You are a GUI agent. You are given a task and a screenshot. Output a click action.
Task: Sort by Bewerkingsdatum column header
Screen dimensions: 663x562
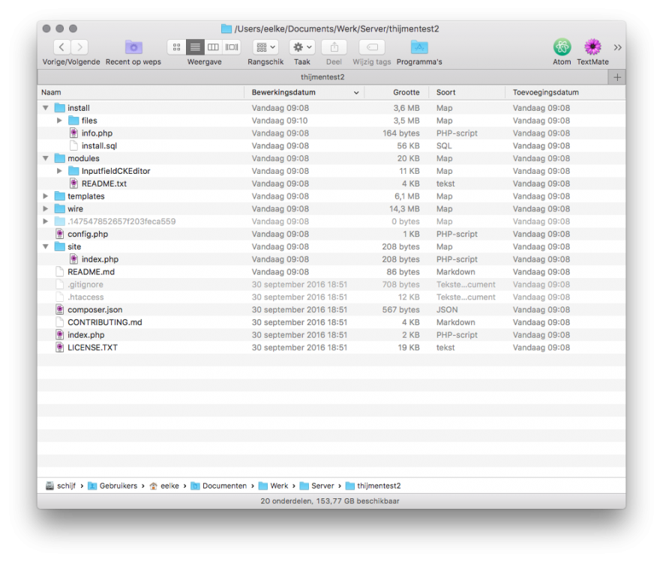click(x=300, y=92)
